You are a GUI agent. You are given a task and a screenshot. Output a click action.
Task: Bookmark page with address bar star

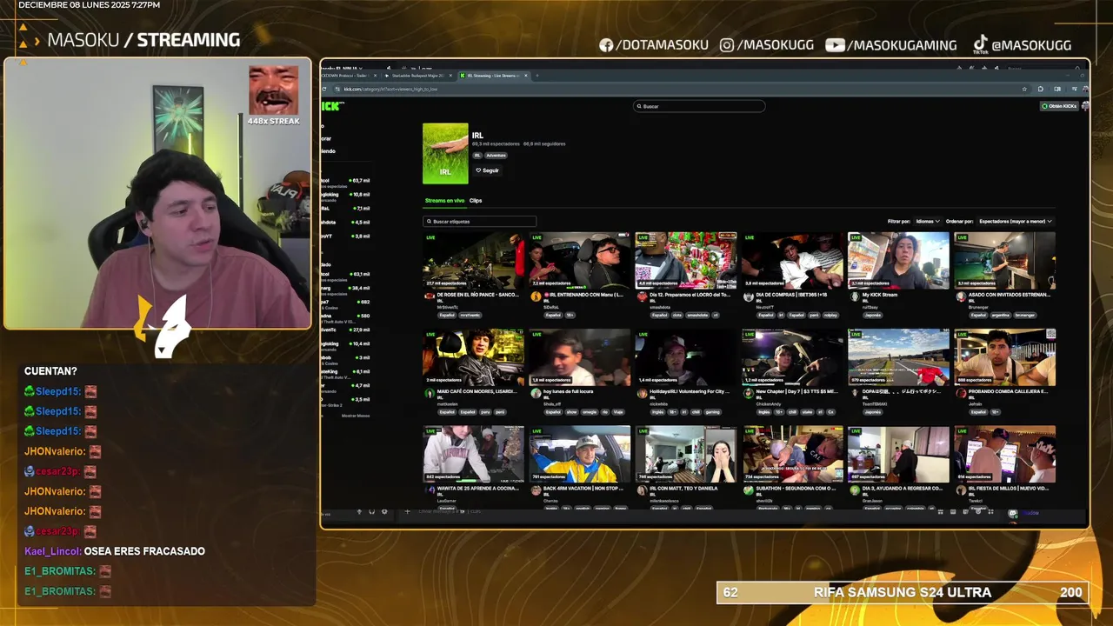click(1026, 89)
